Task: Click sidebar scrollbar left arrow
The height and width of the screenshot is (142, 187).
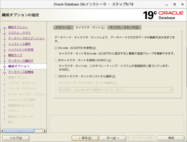Action: click(2, 131)
